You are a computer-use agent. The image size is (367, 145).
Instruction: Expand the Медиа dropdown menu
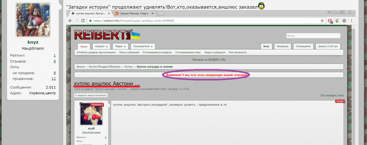(120, 46)
